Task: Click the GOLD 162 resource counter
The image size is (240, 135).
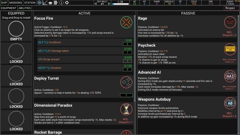Action: tap(194, 3)
